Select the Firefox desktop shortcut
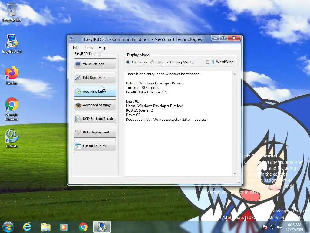 (12, 76)
